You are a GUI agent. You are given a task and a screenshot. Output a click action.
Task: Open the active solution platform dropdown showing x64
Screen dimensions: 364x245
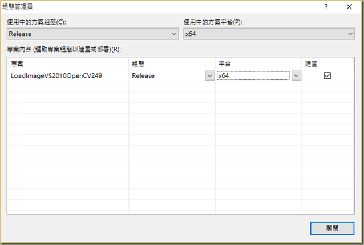(269, 34)
